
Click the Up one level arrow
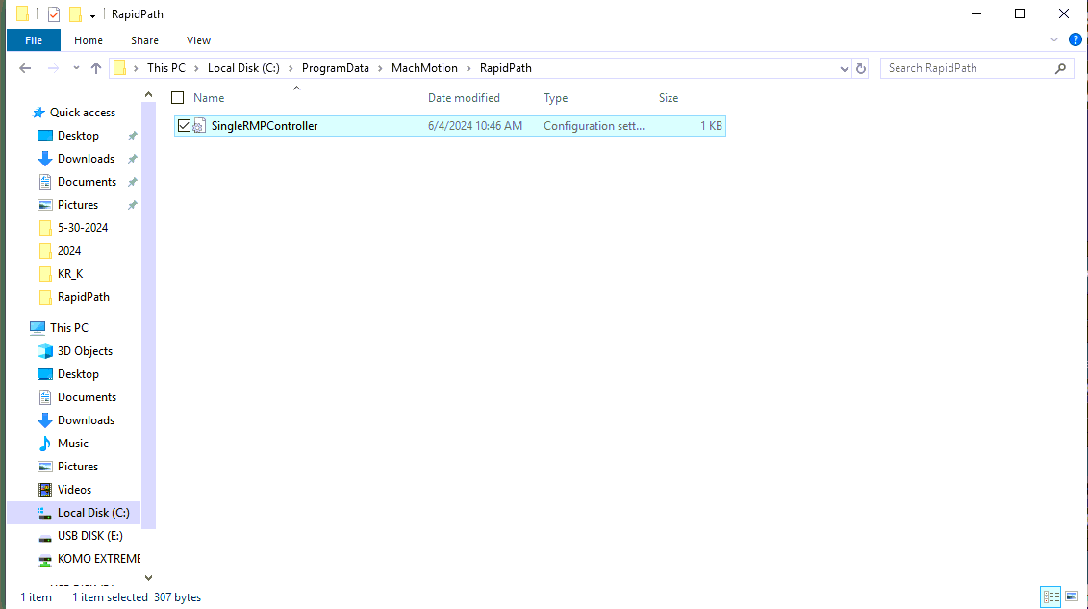(96, 68)
